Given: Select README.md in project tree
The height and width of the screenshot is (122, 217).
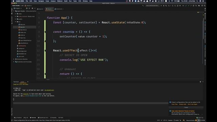Looking at the screenshot, I should pos(21,54).
